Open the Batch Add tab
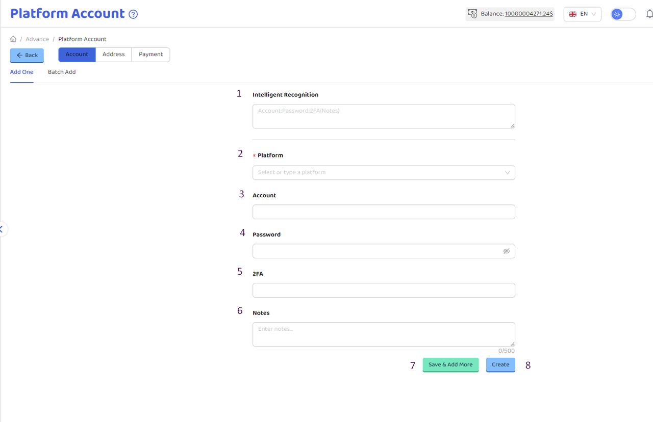This screenshot has height=422, width=653. click(x=62, y=72)
